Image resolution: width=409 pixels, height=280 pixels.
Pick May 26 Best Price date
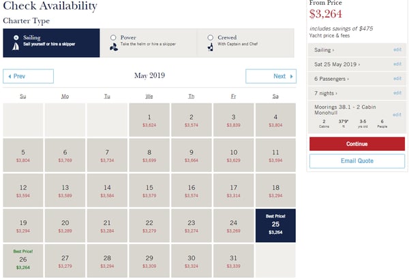[23, 259]
